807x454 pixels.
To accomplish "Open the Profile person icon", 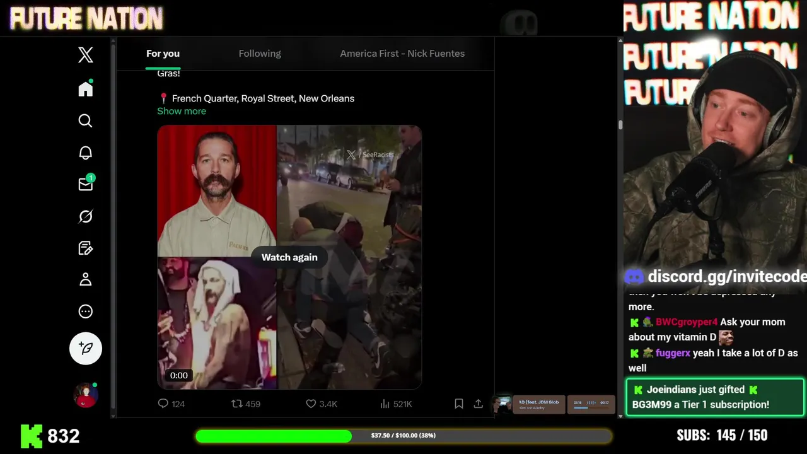I will (x=86, y=279).
